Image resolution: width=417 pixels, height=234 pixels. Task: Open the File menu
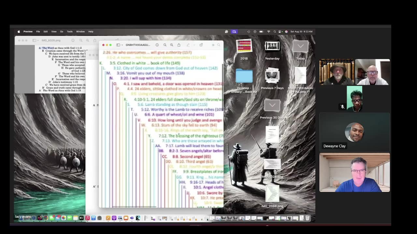point(38,32)
